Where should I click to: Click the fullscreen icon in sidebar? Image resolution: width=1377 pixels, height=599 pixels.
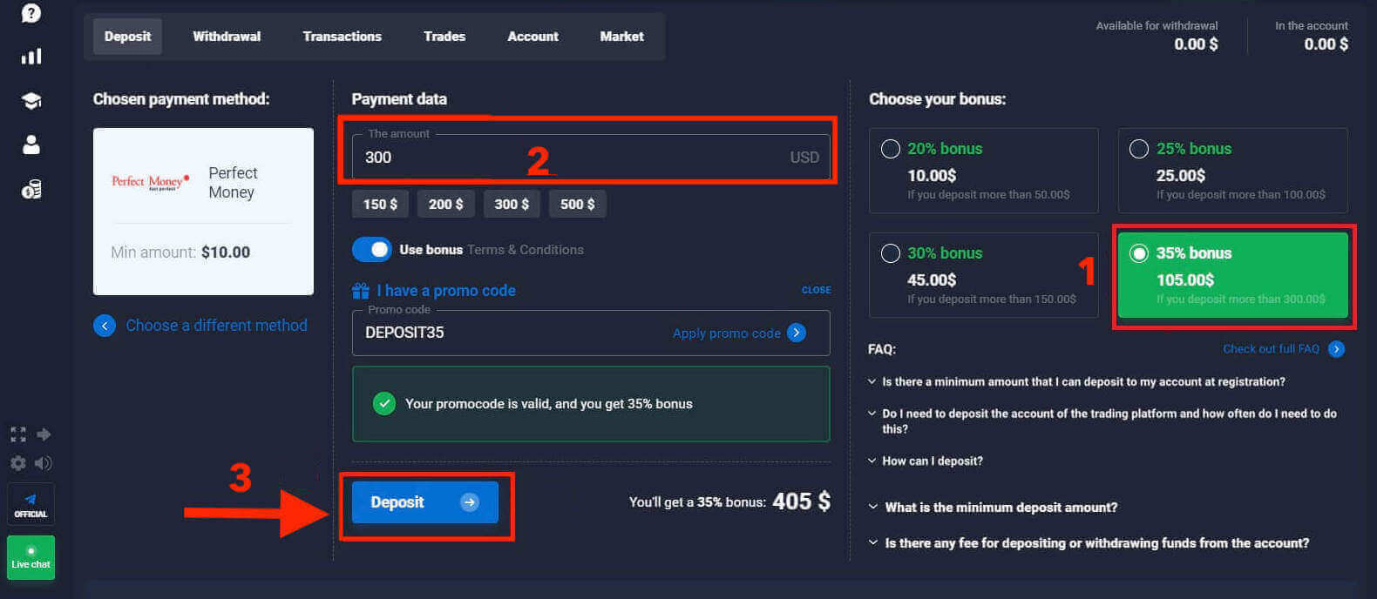click(17, 434)
